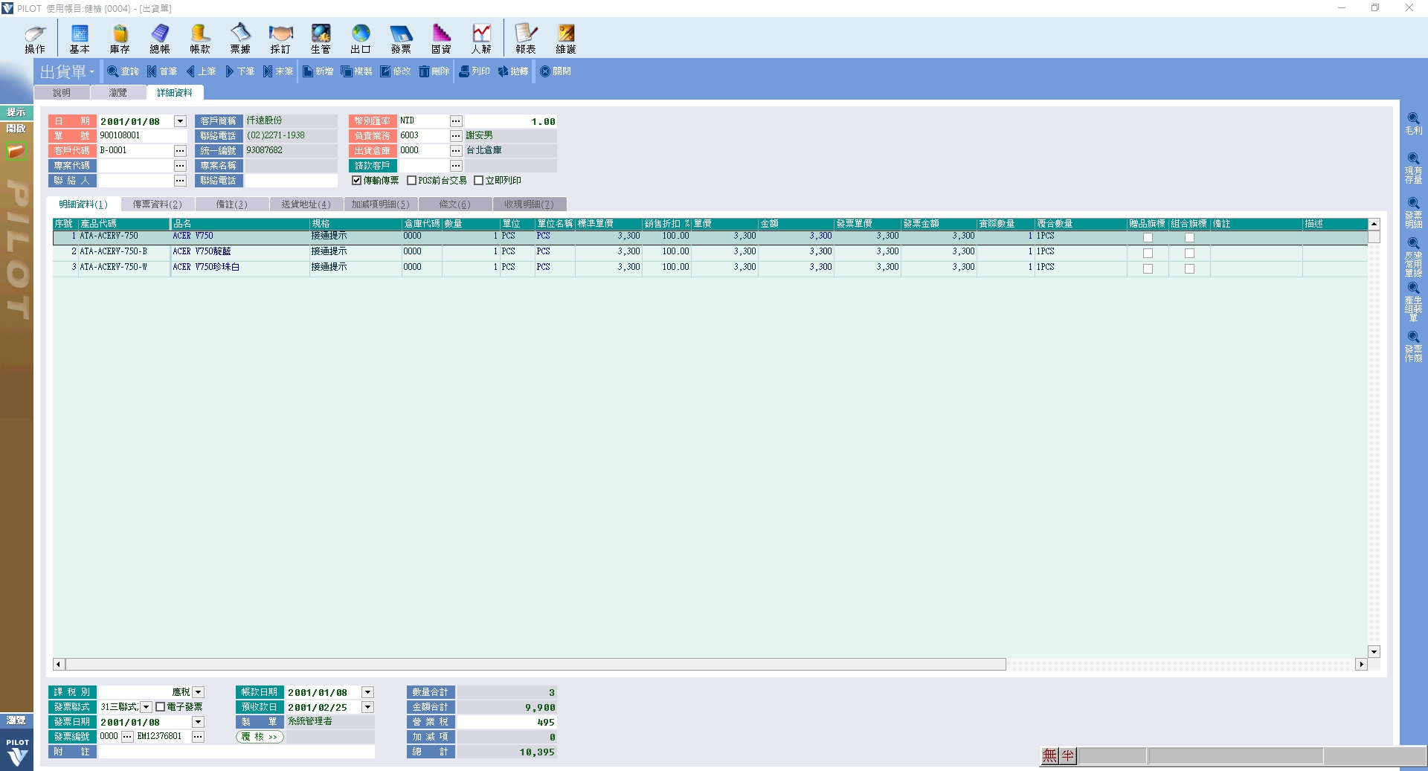The width and height of the screenshot is (1428, 771).
Task: Click the 客戶代碼 lookup ellipsis button
Action: (180, 151)
